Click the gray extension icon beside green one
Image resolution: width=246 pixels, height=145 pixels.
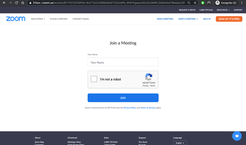pyautogui.click(x=209, y=3)
